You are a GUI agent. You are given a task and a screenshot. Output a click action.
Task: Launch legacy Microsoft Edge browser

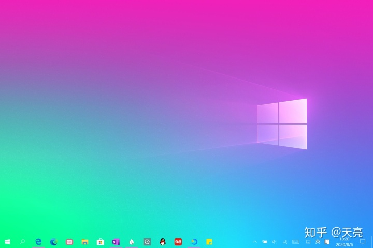pyautogui.click(x=38, y=242)
